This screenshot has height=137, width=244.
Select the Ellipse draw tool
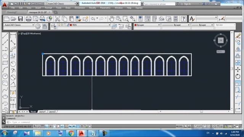[5, 97]
